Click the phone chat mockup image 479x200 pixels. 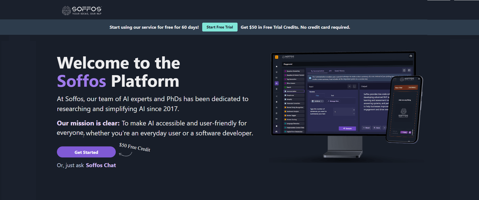pyautogui.click(x=404, y=109)
